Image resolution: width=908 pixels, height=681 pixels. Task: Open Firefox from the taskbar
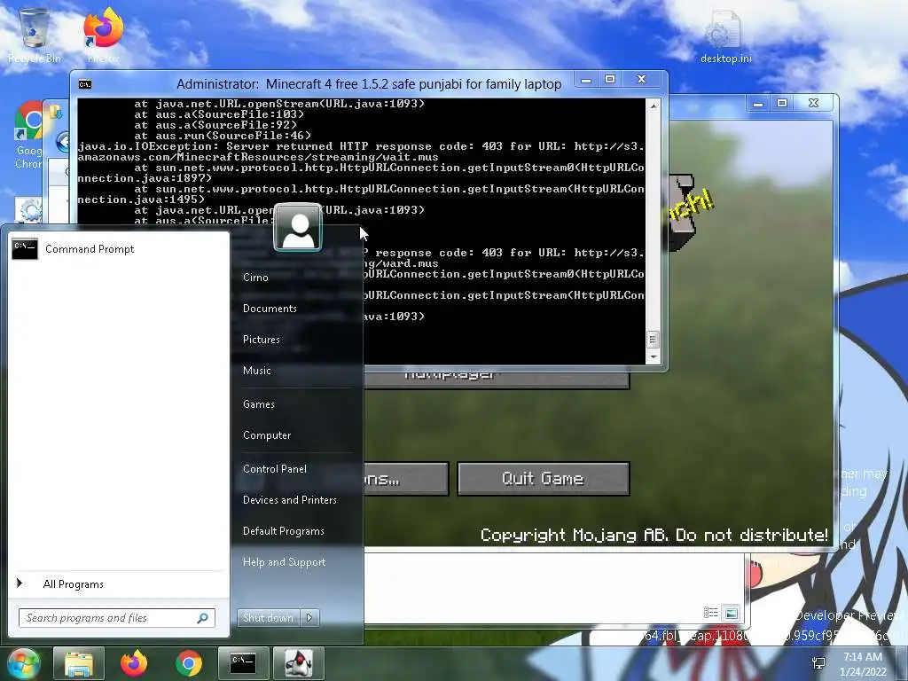pyautogui.click(x=134, y=663)
